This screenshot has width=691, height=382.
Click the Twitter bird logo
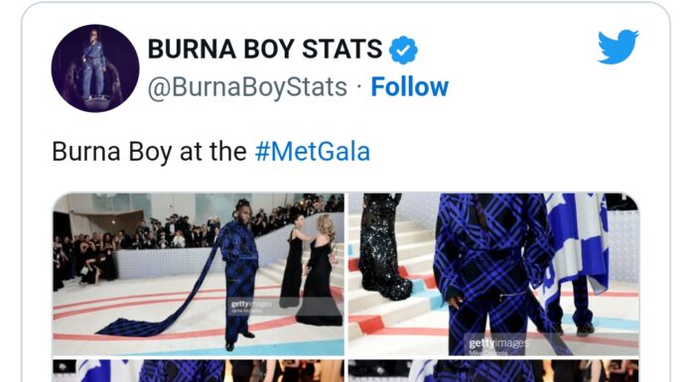pos(618,47)
